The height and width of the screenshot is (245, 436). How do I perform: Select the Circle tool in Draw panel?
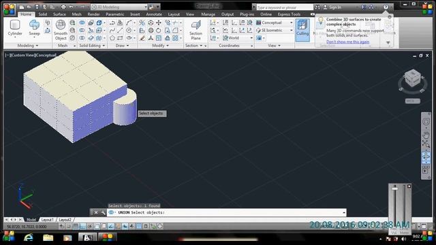(x=129, y=30)
